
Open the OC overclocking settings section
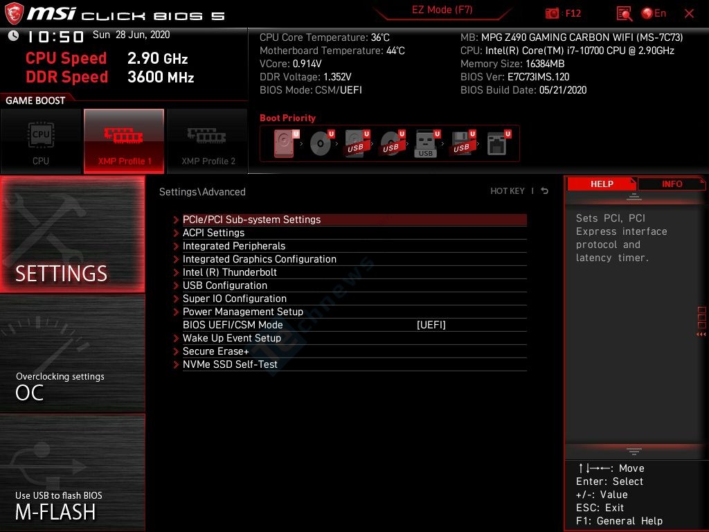(72, 354)
